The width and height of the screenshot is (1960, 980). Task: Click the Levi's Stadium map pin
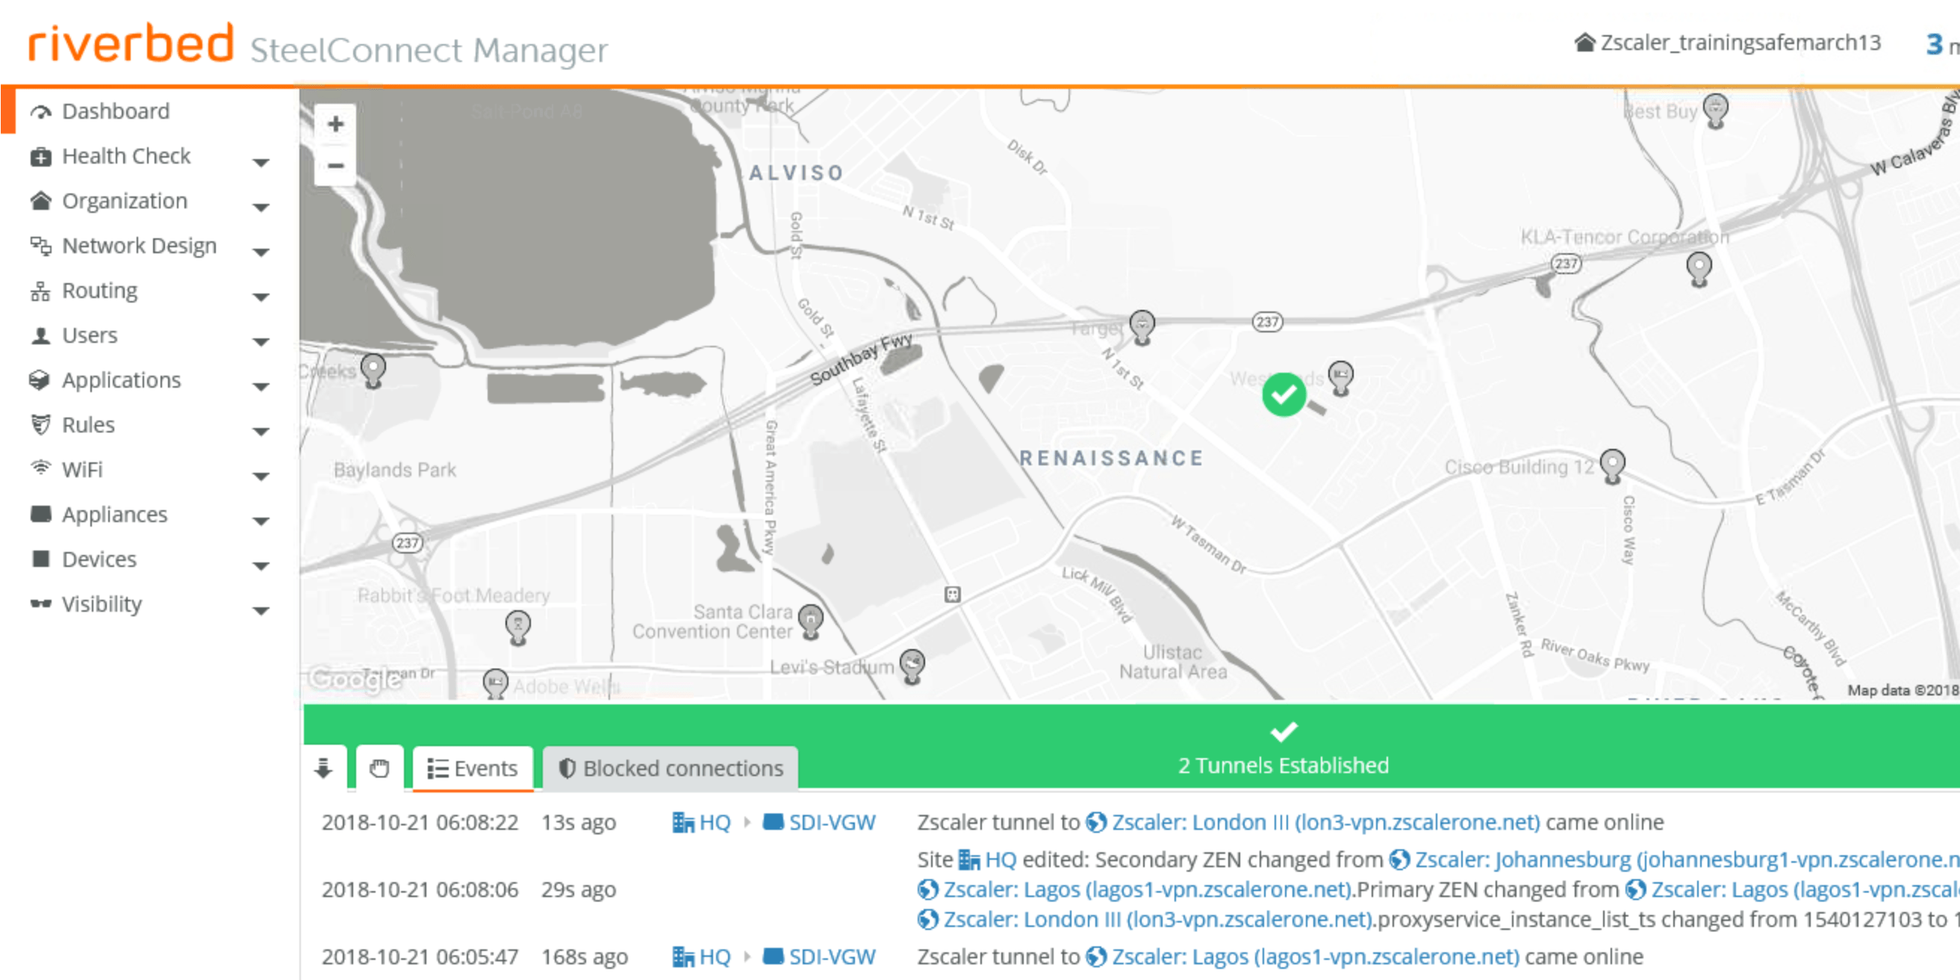pyautogui.click(x=912, y=664)
